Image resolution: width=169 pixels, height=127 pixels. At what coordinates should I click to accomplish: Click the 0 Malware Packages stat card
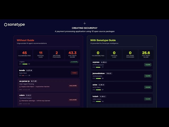tap(130, 55)
